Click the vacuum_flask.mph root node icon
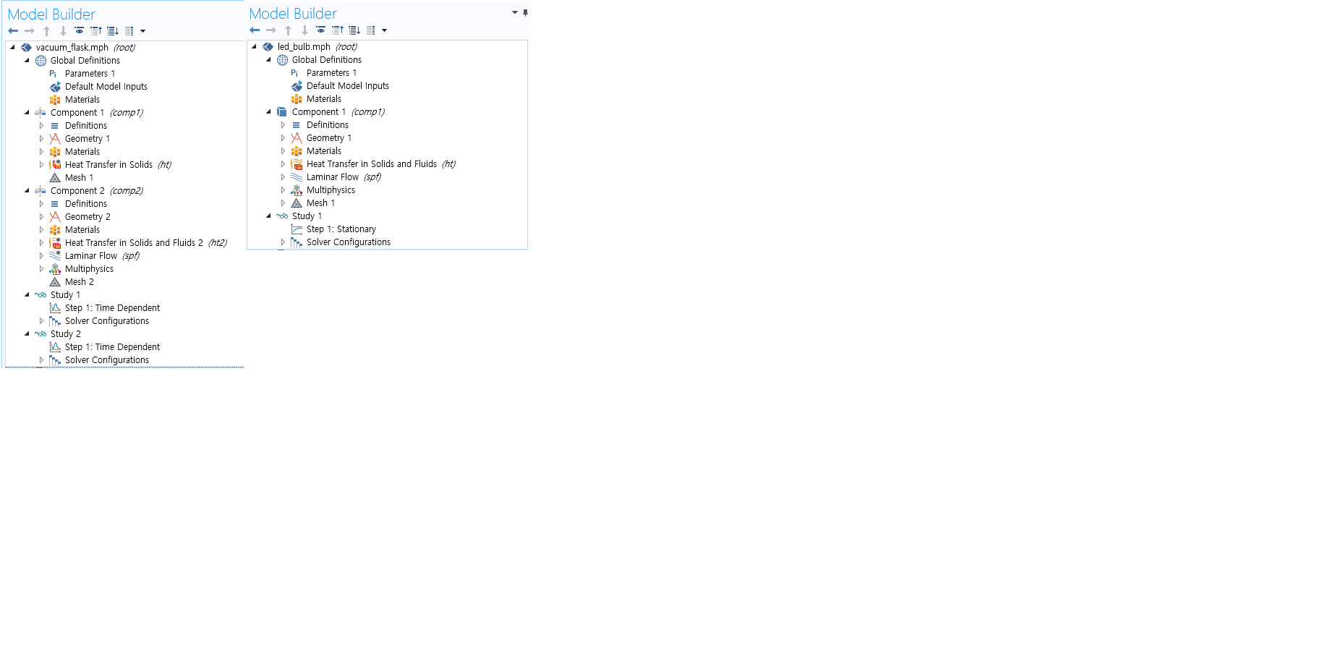 pyautogui.click(x=26, y=48)
